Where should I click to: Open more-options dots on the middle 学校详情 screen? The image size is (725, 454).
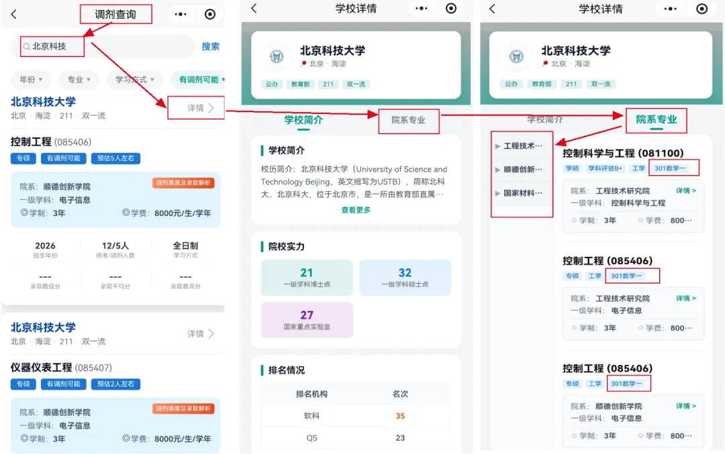pos(421,8)
